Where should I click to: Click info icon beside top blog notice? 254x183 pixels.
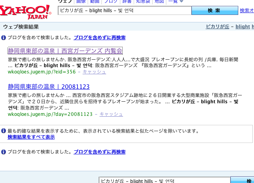4,38
